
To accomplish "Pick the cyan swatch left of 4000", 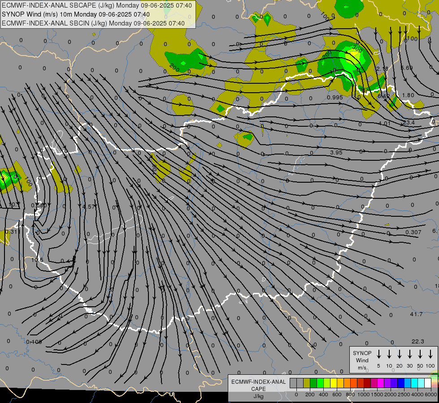I will pos(414,383).
